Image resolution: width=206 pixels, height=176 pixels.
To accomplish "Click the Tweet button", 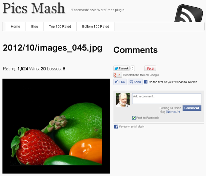I will (x=121, y=68).
